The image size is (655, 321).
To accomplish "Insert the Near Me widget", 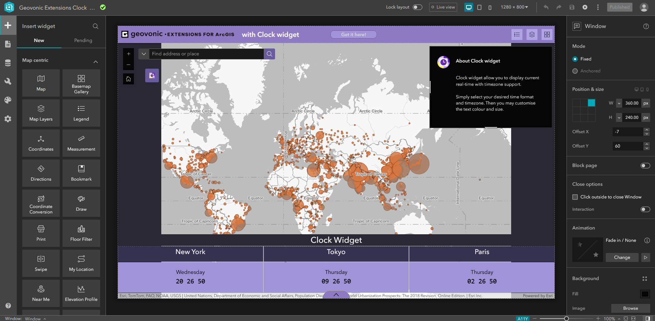I will point(41,293).
